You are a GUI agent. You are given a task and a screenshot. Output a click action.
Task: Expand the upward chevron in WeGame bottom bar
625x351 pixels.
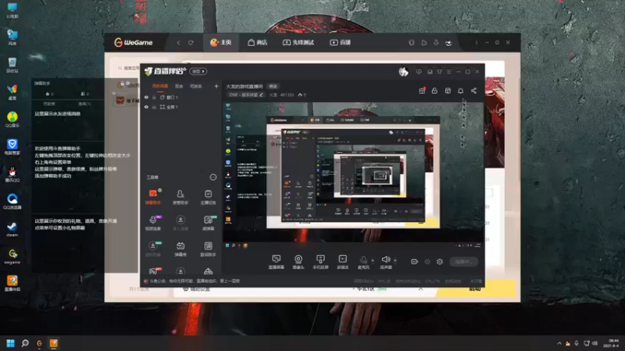[420, 289]
